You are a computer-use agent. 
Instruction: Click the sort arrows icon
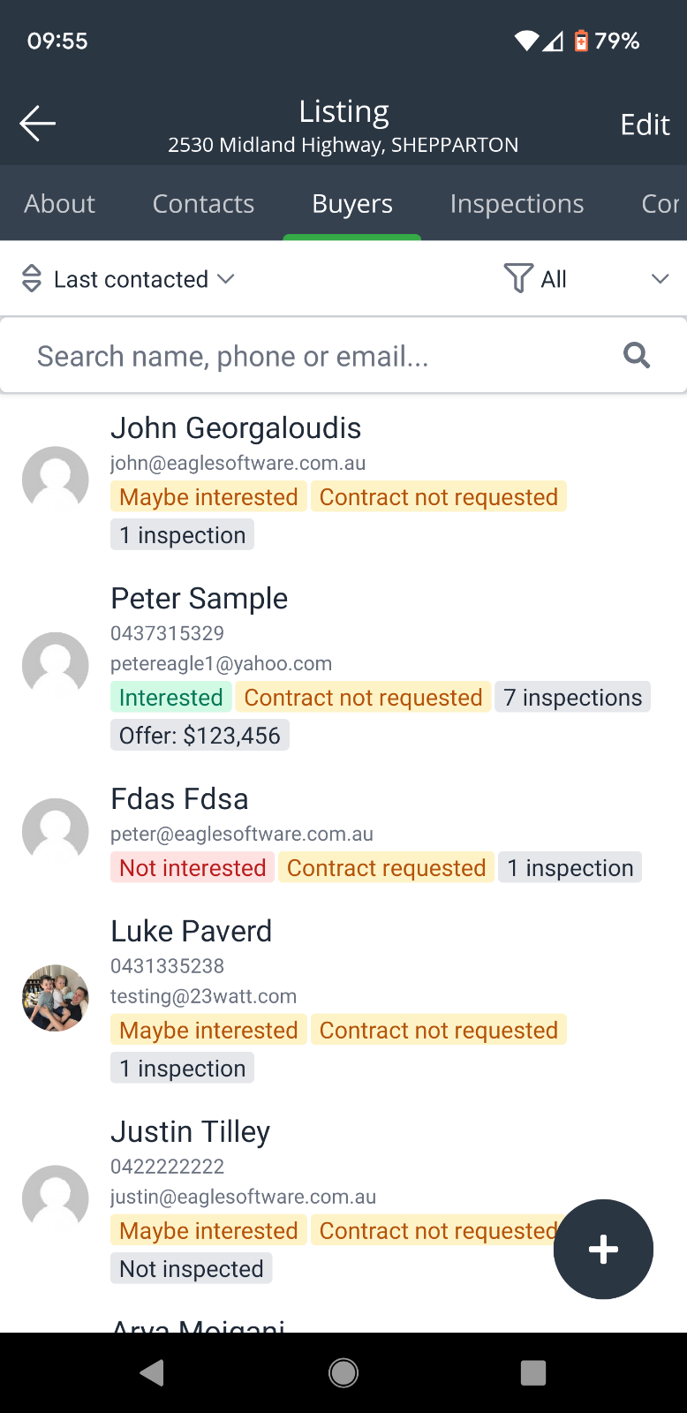click(32, 279)
